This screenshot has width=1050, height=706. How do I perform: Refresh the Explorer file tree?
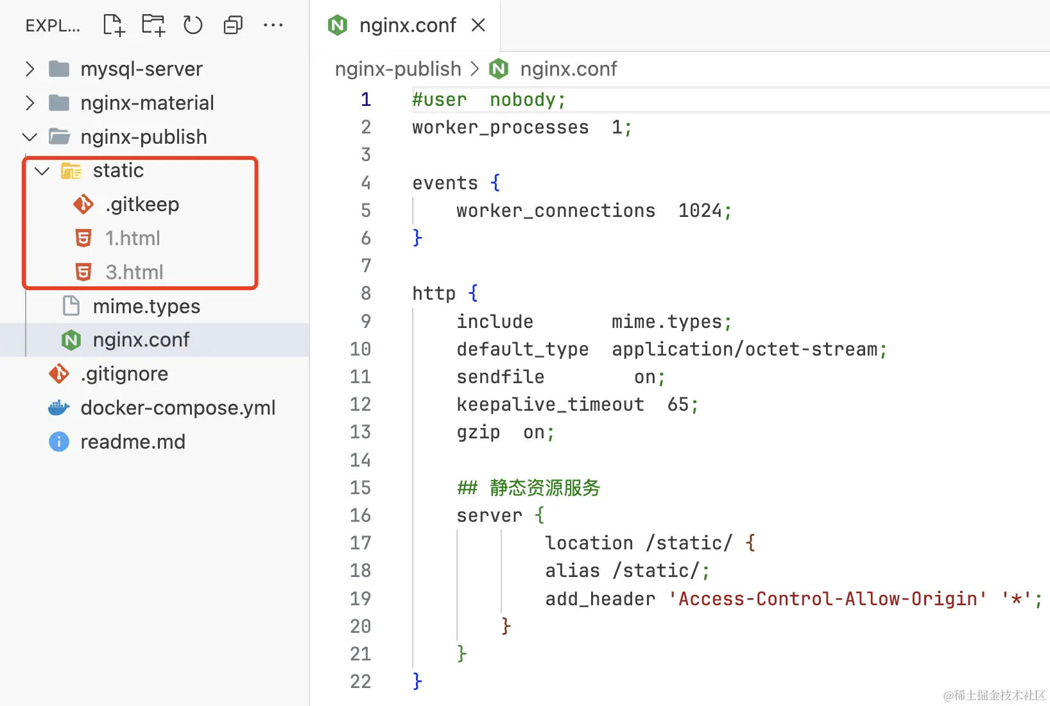[193, 25]
